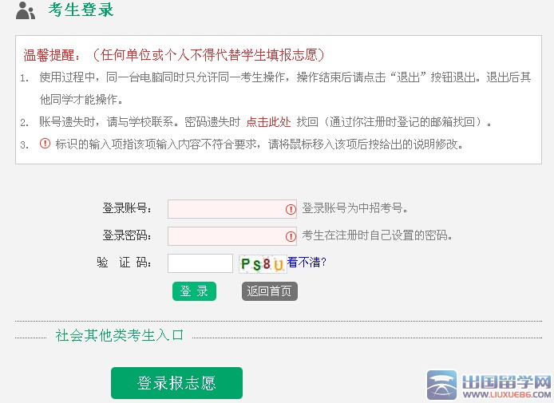
Task: Refresh captcha via 看不清? link
Action: click(307, 262)
